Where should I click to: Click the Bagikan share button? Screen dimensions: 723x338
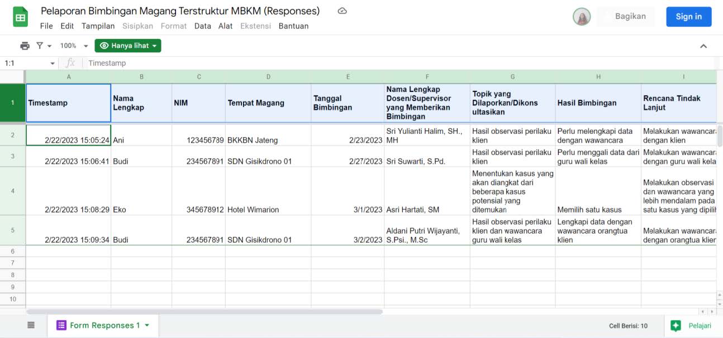click(x=626, y=17)
